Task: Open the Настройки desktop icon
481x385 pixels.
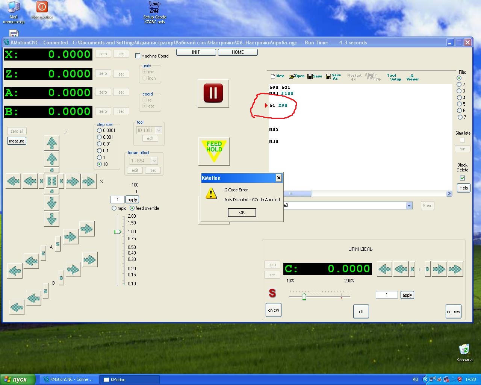Action: [42, 11]
